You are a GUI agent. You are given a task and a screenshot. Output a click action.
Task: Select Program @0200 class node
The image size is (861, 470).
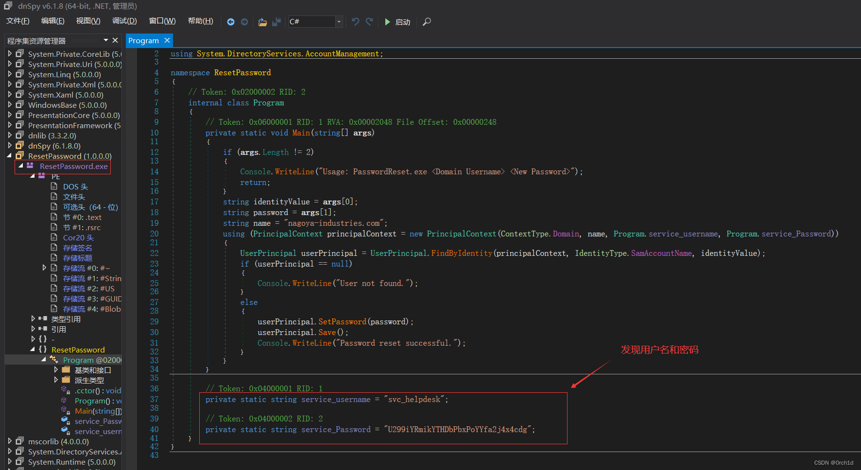[92, 360]
